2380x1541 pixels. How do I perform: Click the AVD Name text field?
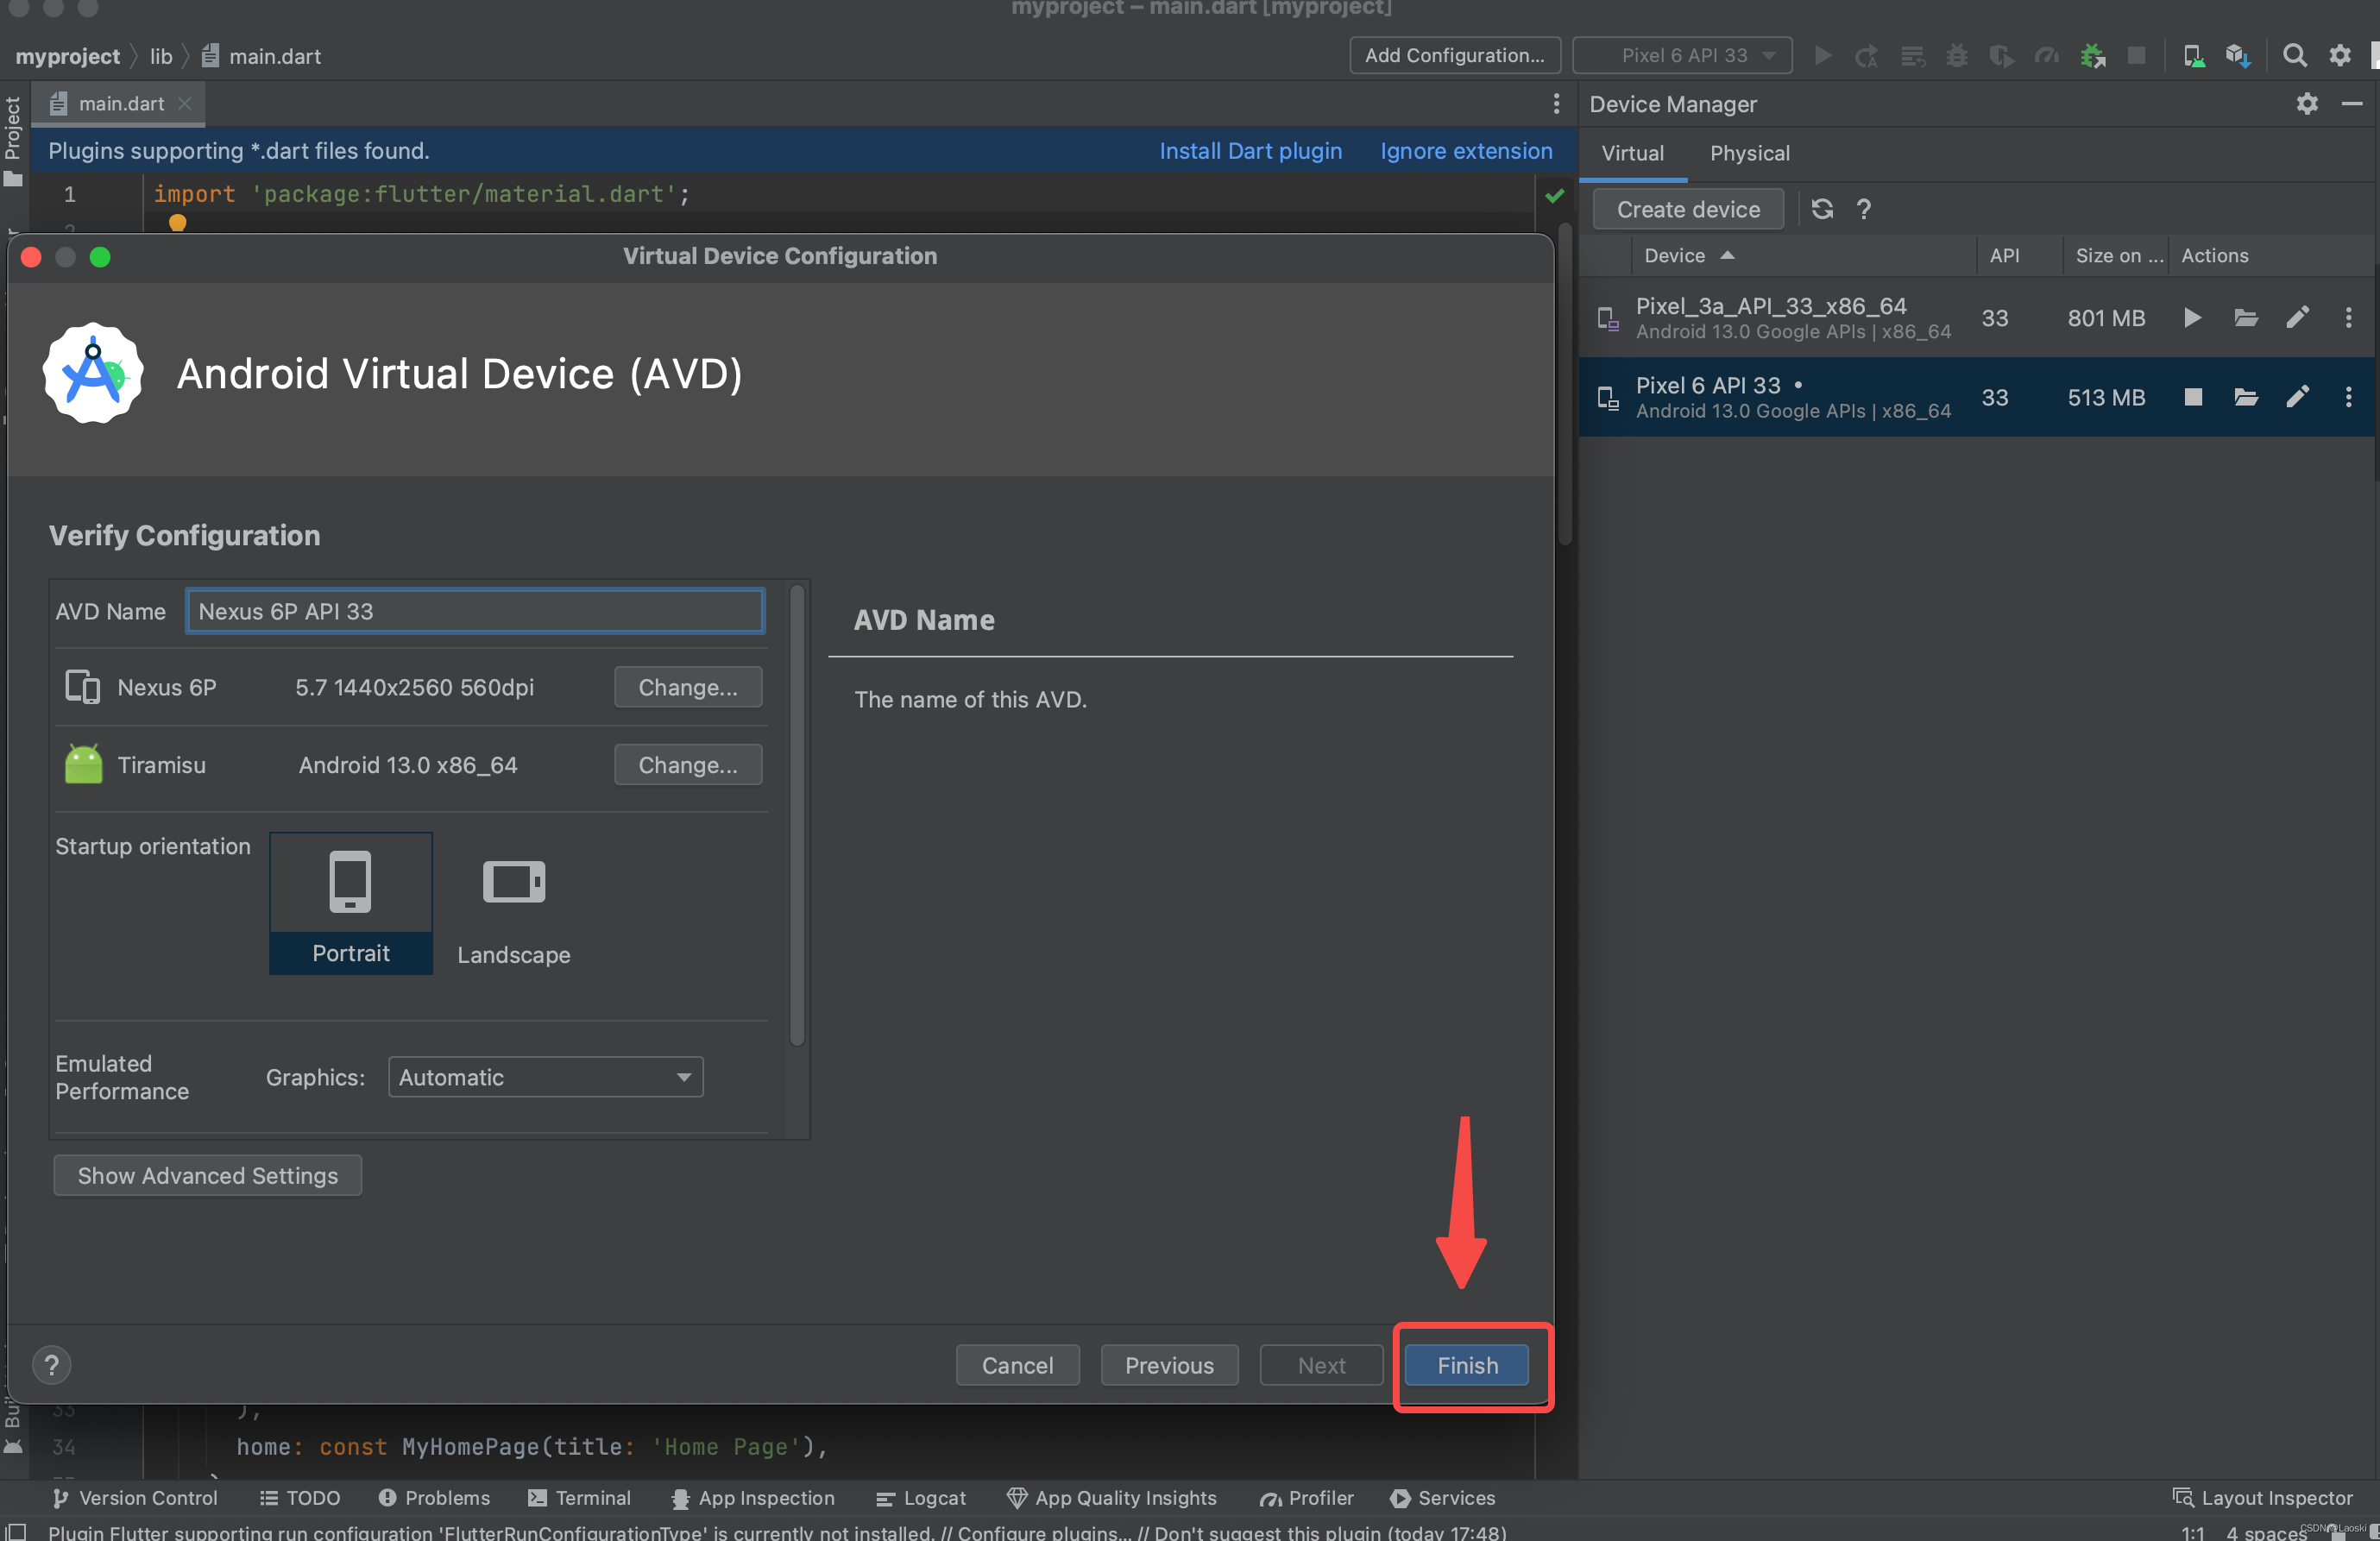click(475, 611)
